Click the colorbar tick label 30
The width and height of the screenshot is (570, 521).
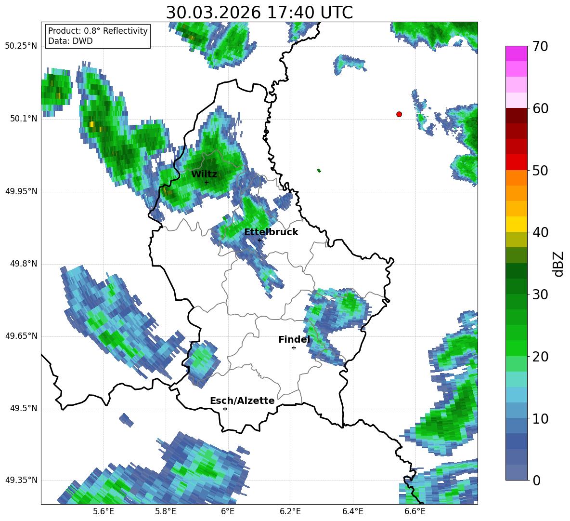click(540, 294)
